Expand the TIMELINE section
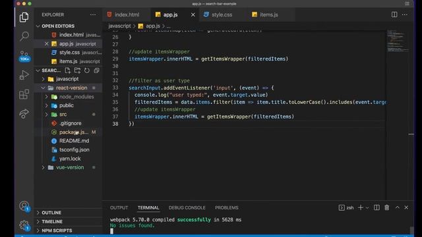The height and width of the screenshot is (237, 422). pyautogui.click(x=69, y=221)
